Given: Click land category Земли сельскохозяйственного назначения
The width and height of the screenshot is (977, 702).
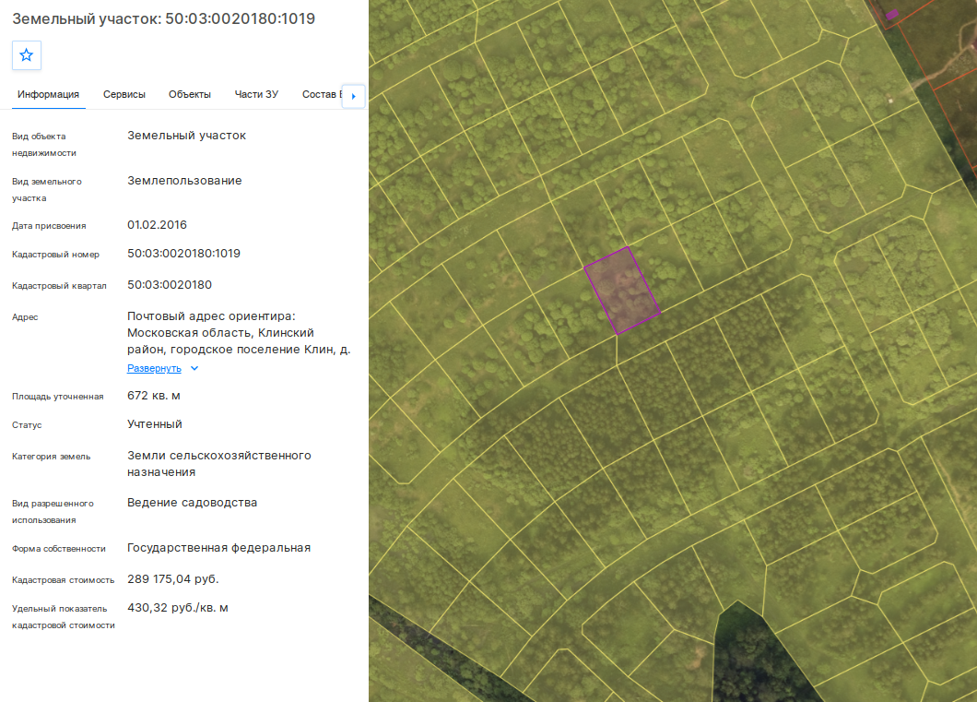Looking at the screenshot, I should (x=219, y=464).
